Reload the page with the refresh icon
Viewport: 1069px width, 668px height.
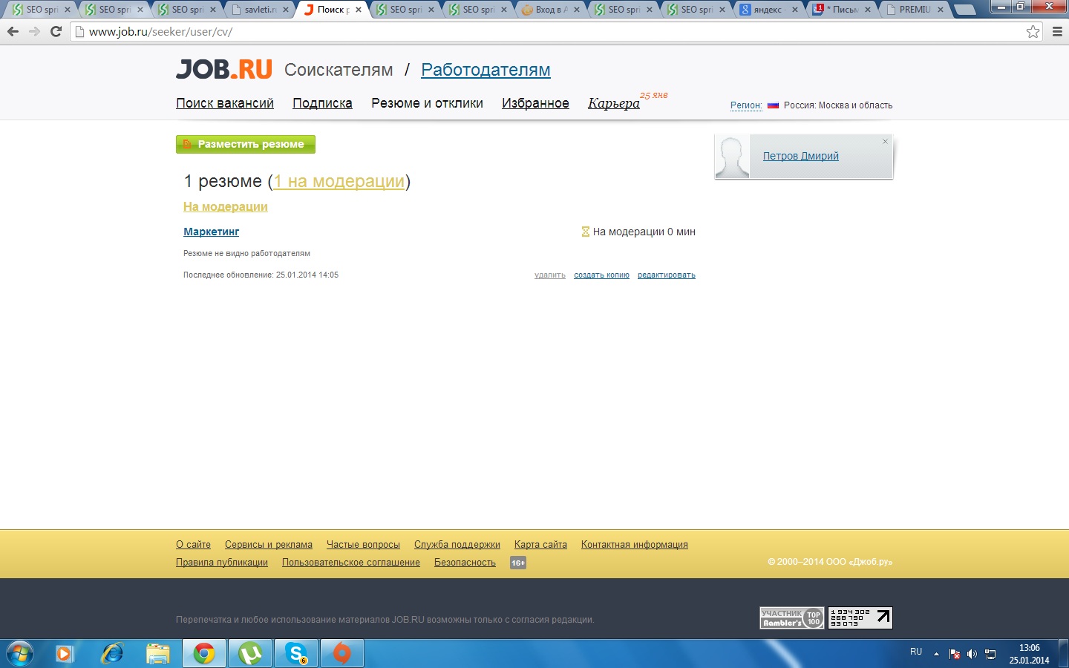(x=56, y=31)
